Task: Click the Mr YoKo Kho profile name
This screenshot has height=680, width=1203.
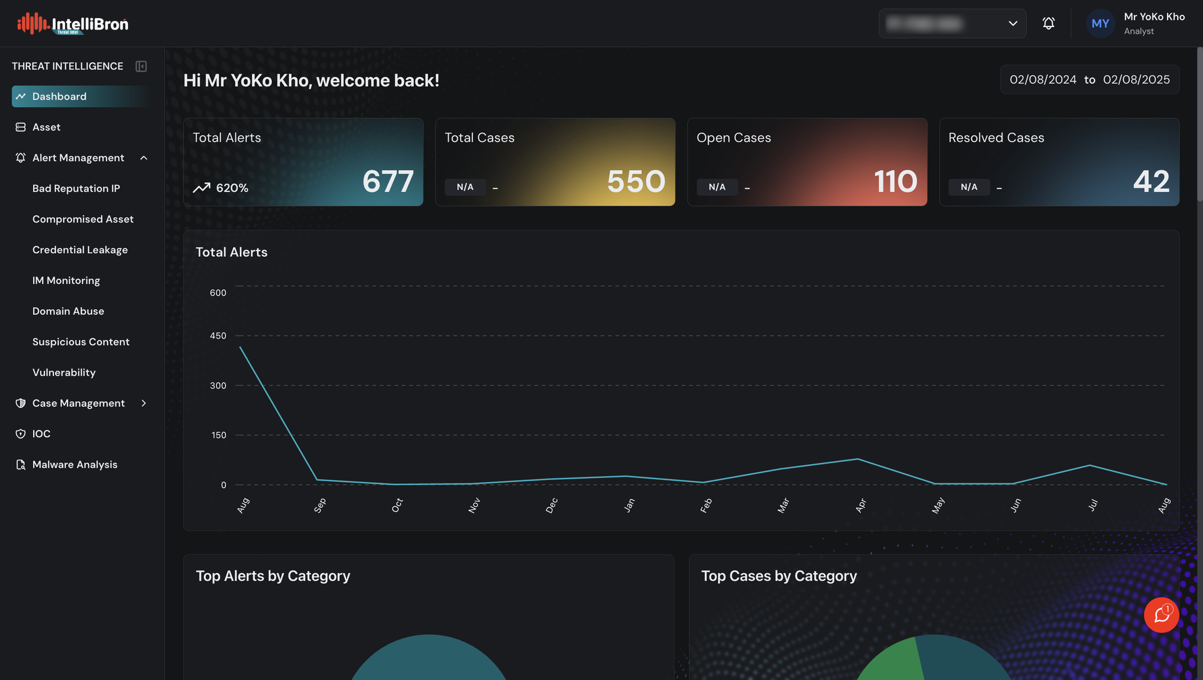Action: 1154,17
